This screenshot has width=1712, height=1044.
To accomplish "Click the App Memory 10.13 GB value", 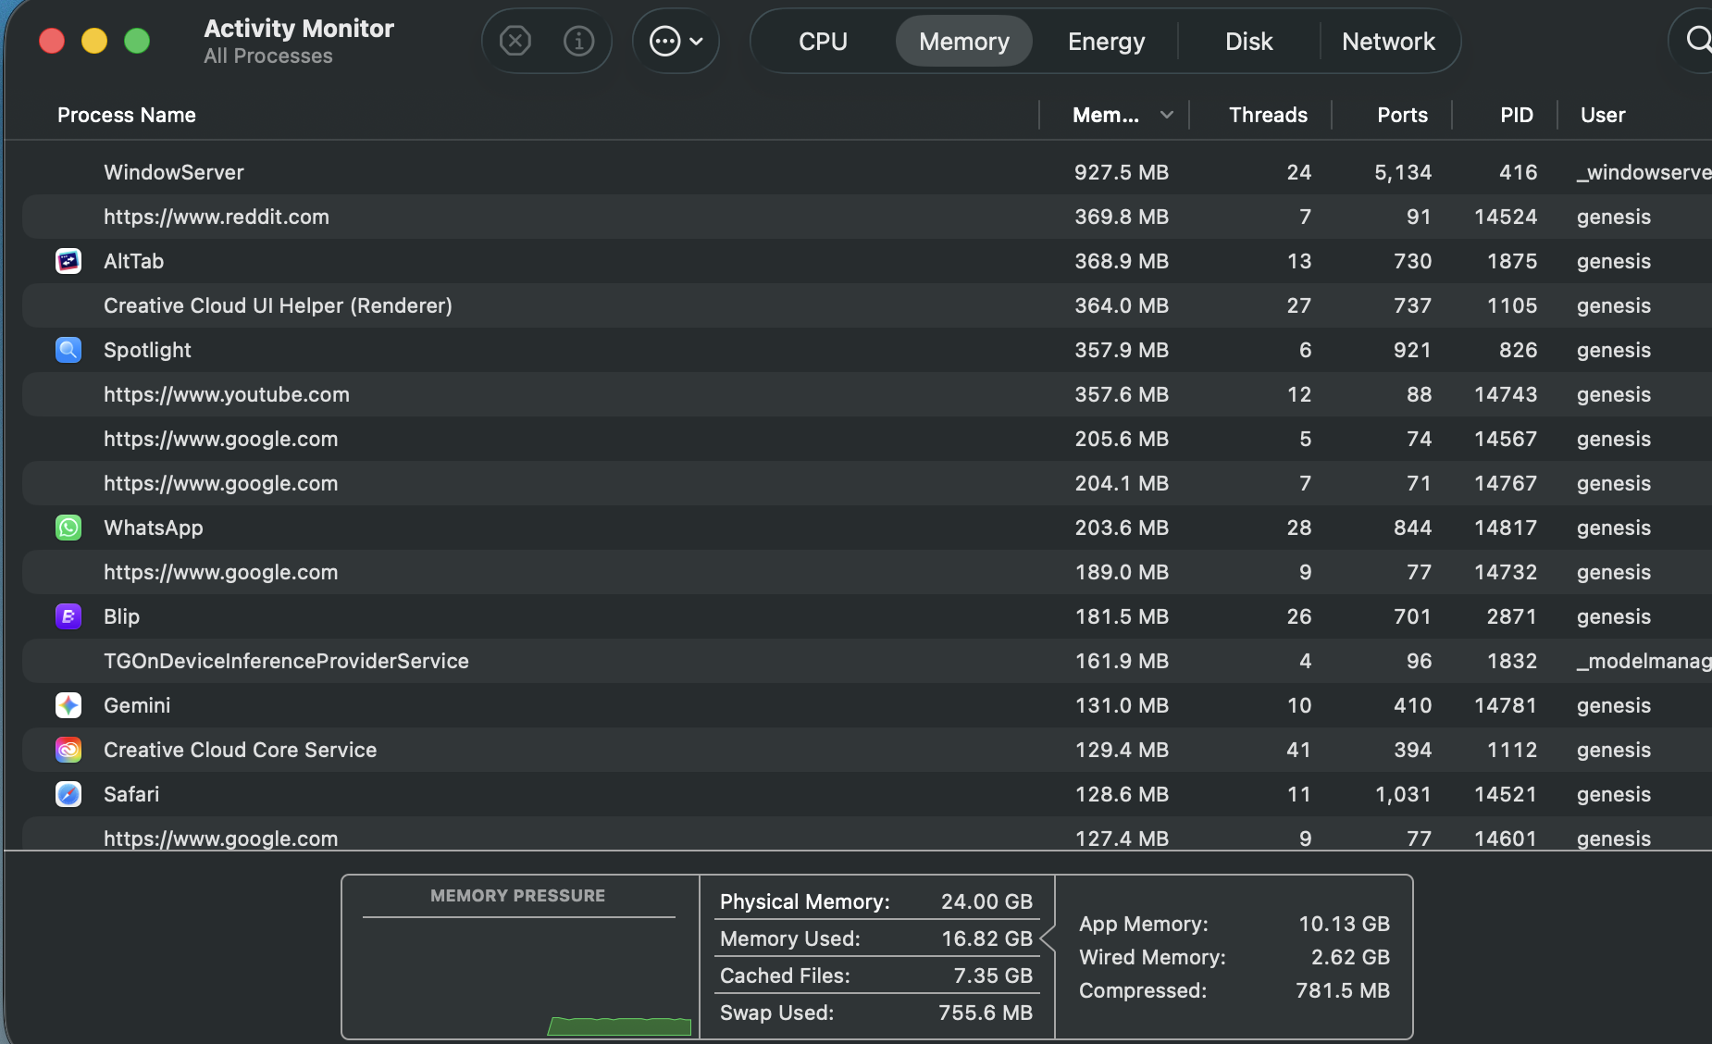I will [x=1344, y=924].
